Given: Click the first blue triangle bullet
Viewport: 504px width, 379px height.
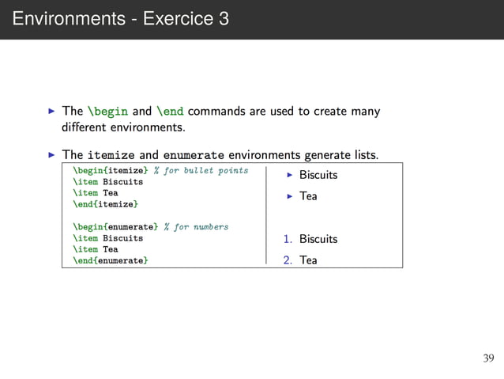Looking at the screenshot, I should 51,112.
